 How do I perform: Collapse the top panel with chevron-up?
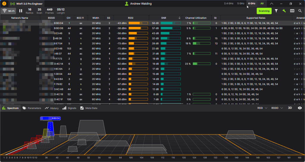coord(271,4)
